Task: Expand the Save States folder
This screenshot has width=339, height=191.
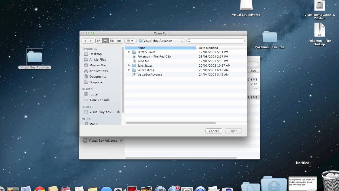Action: (x=129, y=66)
